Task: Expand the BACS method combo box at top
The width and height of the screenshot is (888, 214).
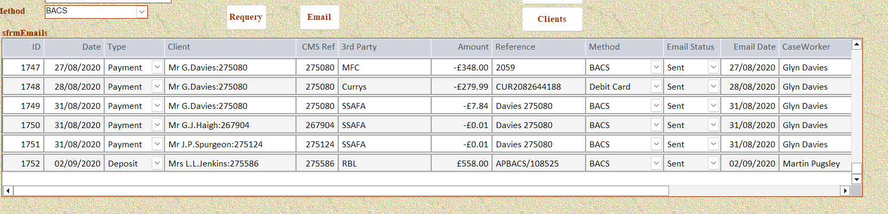Action: tap(142, 12)
